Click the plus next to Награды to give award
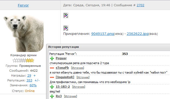The height and width of the screenshot is (99, 170). tap(34, 75)
